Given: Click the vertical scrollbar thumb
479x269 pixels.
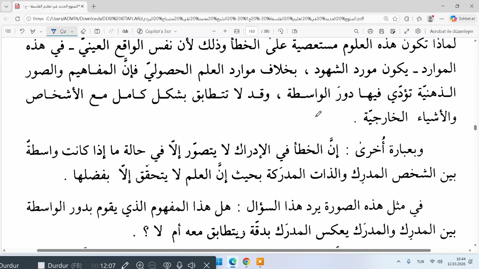Looking at the screenshot, I should tap(476, 128).
